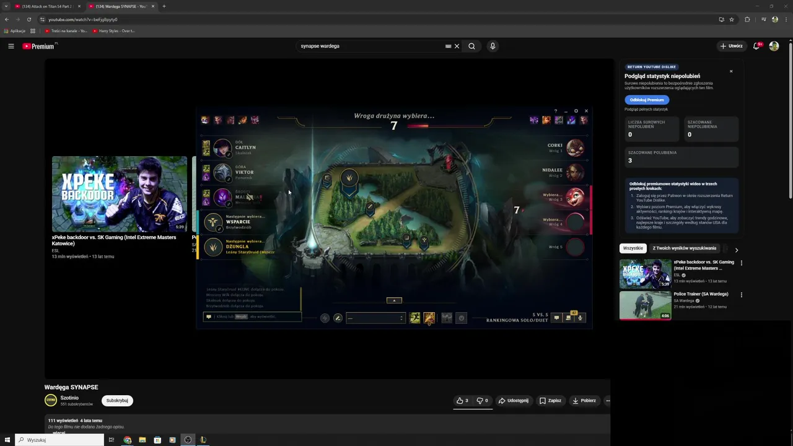Open Podgląd pełnych statystyk link
The height and width of the screenshot is (446, 793).
(646, 110)
